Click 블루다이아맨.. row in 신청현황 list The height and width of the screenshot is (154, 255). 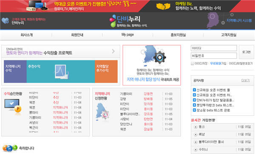coord(146,114)
